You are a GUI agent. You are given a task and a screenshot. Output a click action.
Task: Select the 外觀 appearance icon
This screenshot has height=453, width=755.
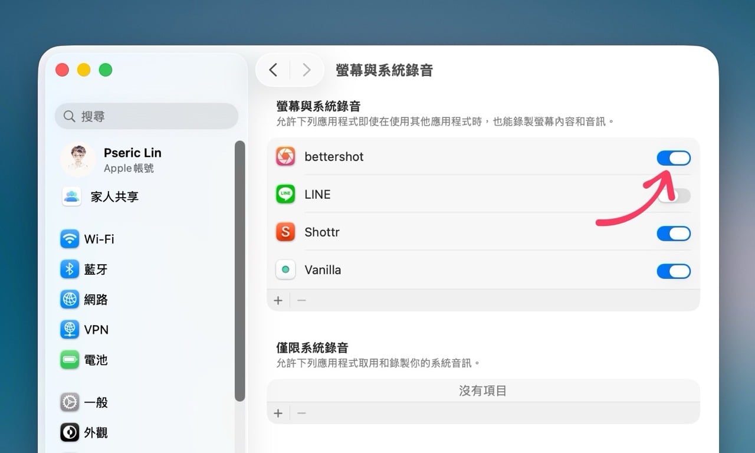click(x=70, y=432)
